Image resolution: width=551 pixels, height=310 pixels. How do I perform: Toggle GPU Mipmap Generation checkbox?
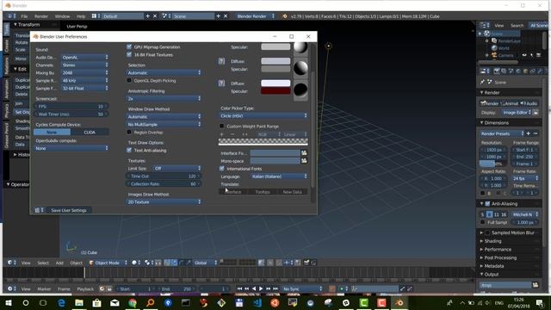tap(129, 46)
